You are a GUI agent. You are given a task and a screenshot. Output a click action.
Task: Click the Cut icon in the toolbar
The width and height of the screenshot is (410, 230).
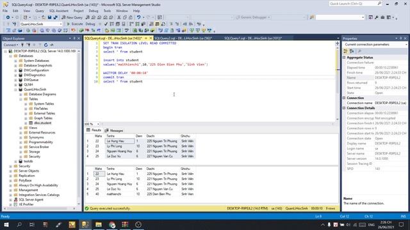tap(119, 17)
